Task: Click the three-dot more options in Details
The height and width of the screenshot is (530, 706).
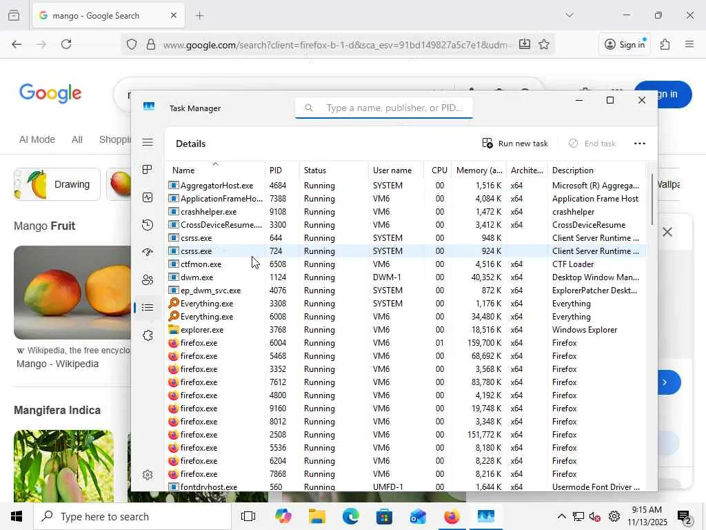Action: [x=639, y=144]
